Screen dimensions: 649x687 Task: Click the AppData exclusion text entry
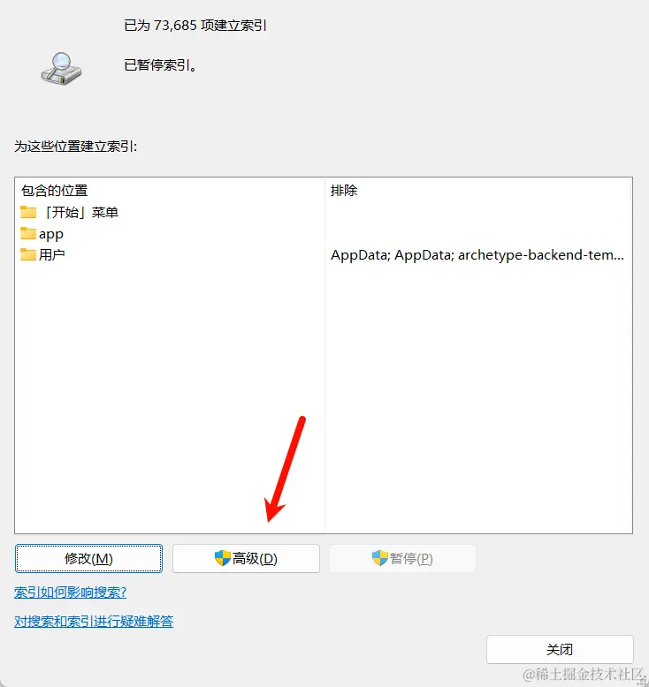(x=477, y=254)
